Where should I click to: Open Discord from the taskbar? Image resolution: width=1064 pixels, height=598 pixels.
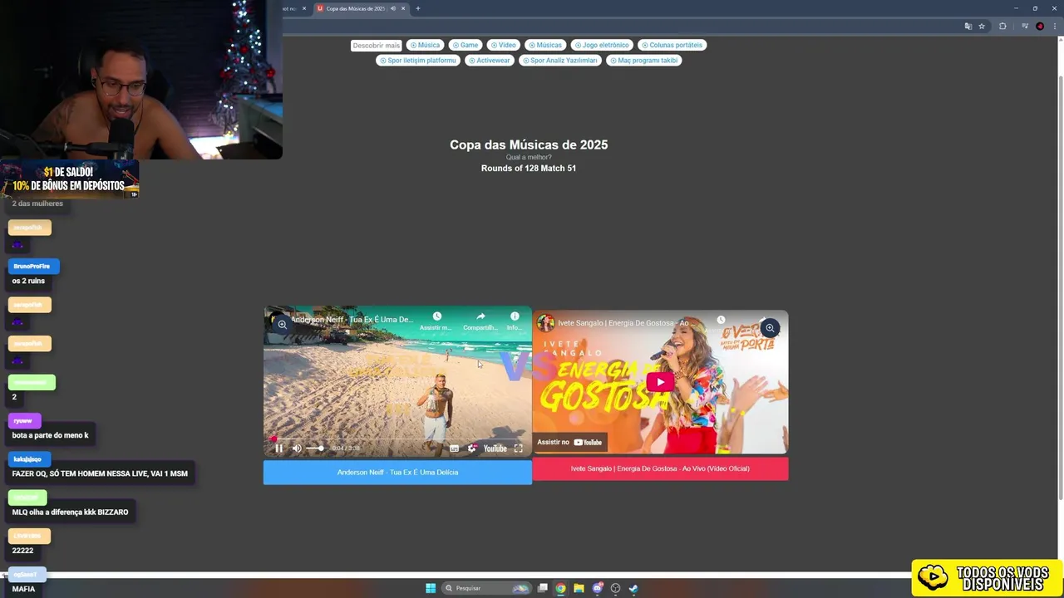(598, 588)
